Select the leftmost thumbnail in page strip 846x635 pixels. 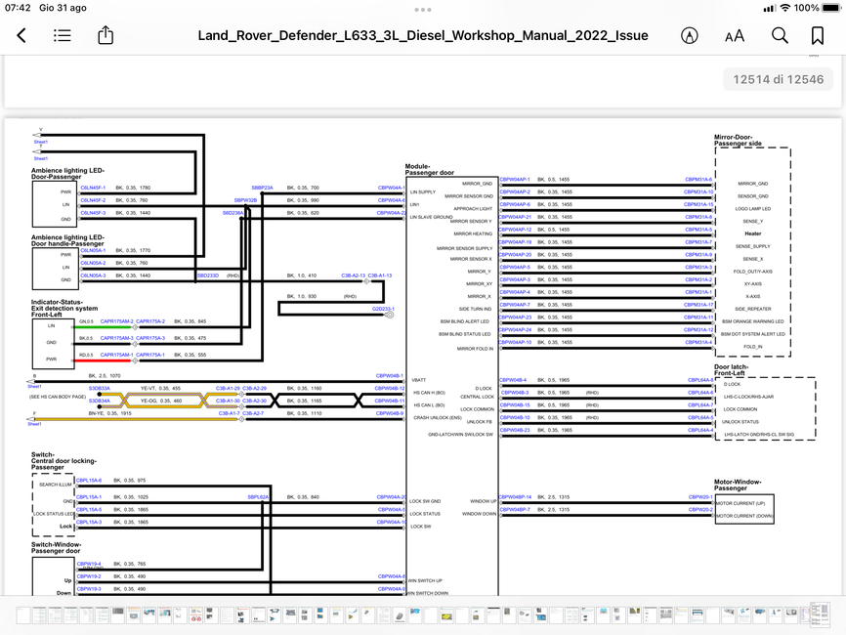23,615
